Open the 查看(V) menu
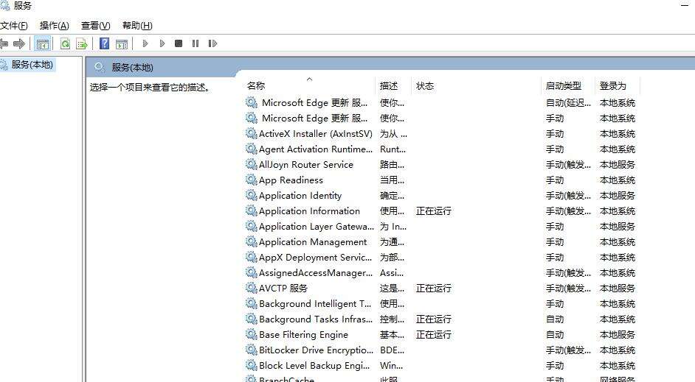The height and width of the screenshot is (382, 695). click(x=95, y=26)
